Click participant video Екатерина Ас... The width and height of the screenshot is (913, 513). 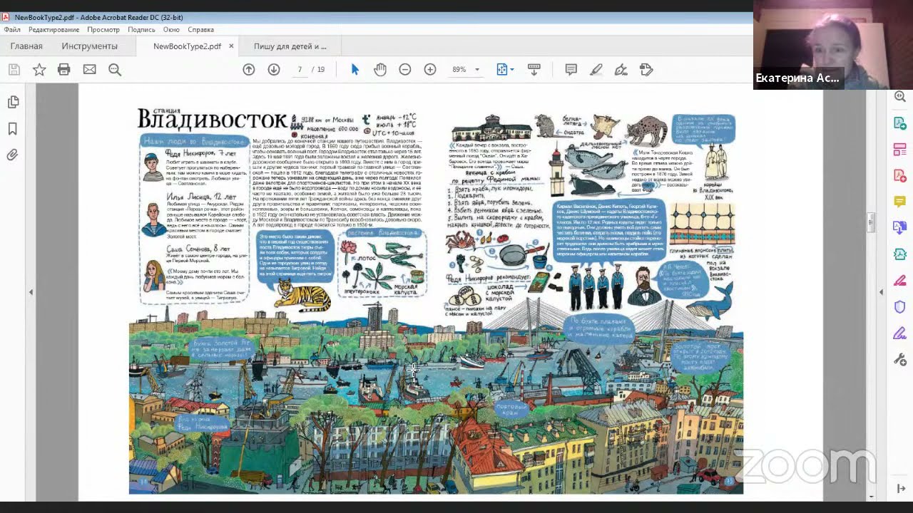(833, 44)
